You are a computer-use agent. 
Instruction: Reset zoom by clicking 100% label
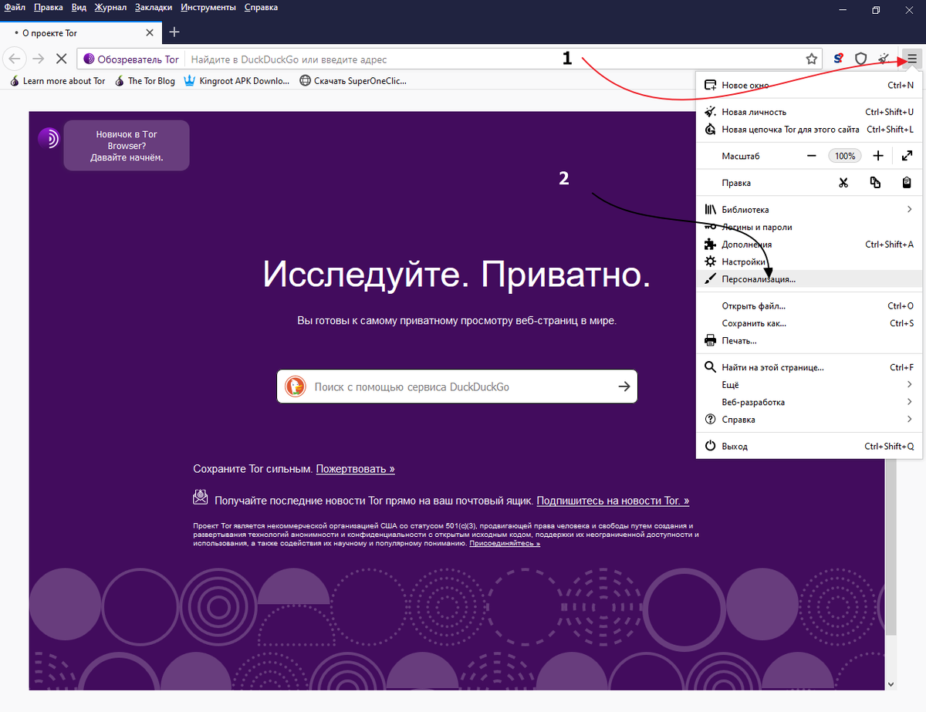click(x=845, y=156)
